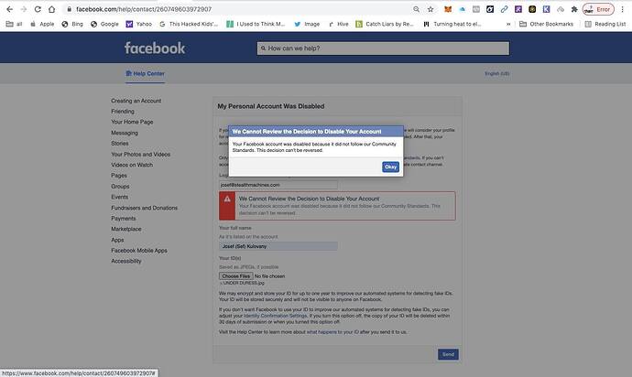632x377 pixels.
Task: Open the Stories help topic
Action: pyautogui.click(x=120, y=144)
